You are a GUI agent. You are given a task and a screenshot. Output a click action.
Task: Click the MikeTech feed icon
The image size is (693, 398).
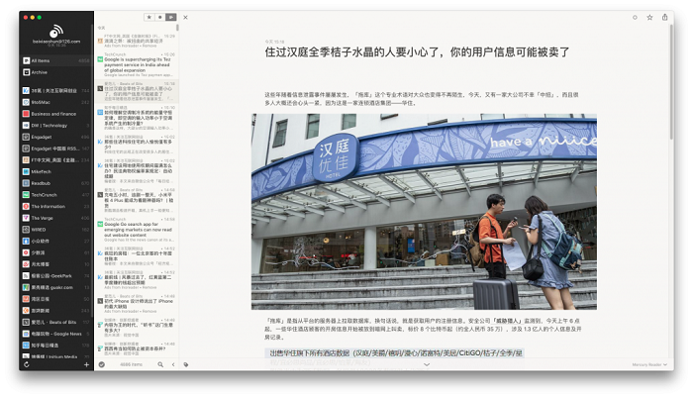[26, 171]
